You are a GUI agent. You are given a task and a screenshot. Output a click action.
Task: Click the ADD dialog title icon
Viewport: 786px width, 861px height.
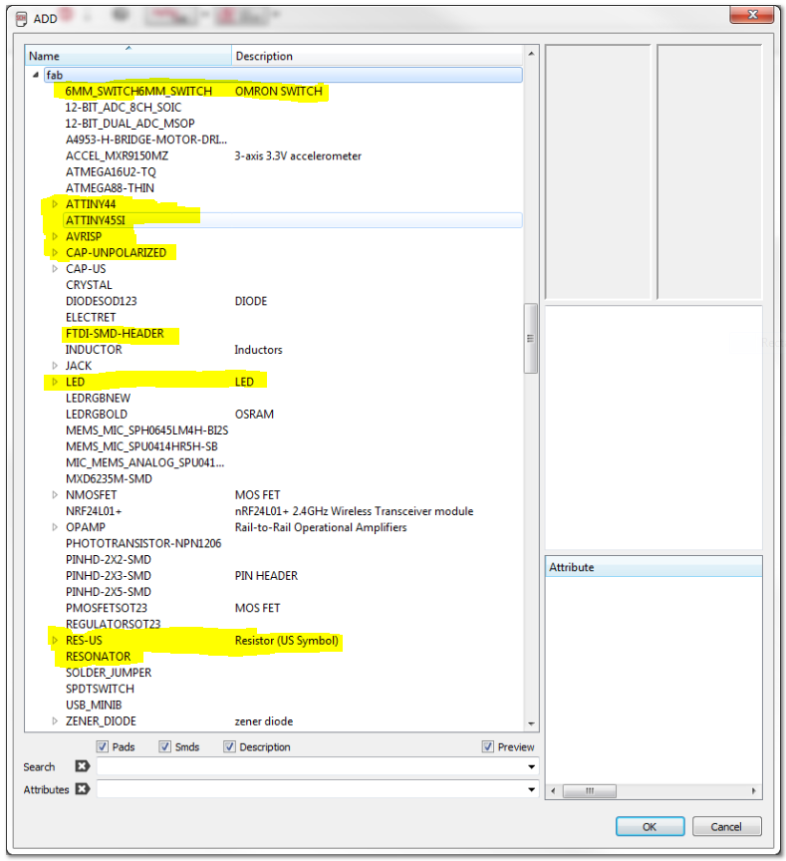click(21, 19)
